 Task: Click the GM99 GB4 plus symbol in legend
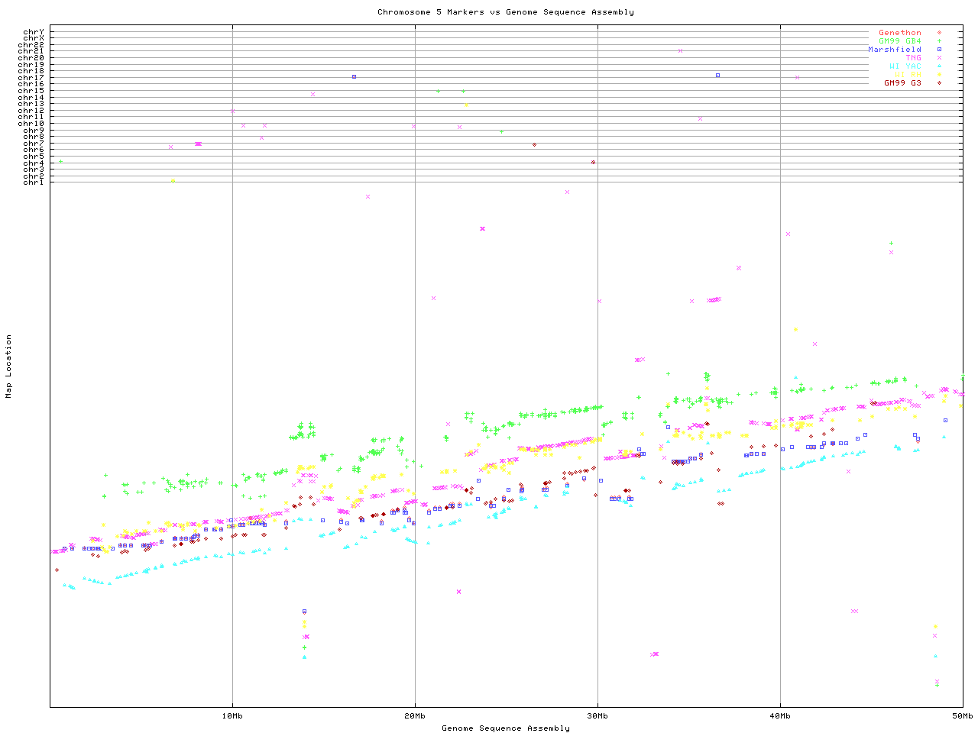[x=939, y=41]
